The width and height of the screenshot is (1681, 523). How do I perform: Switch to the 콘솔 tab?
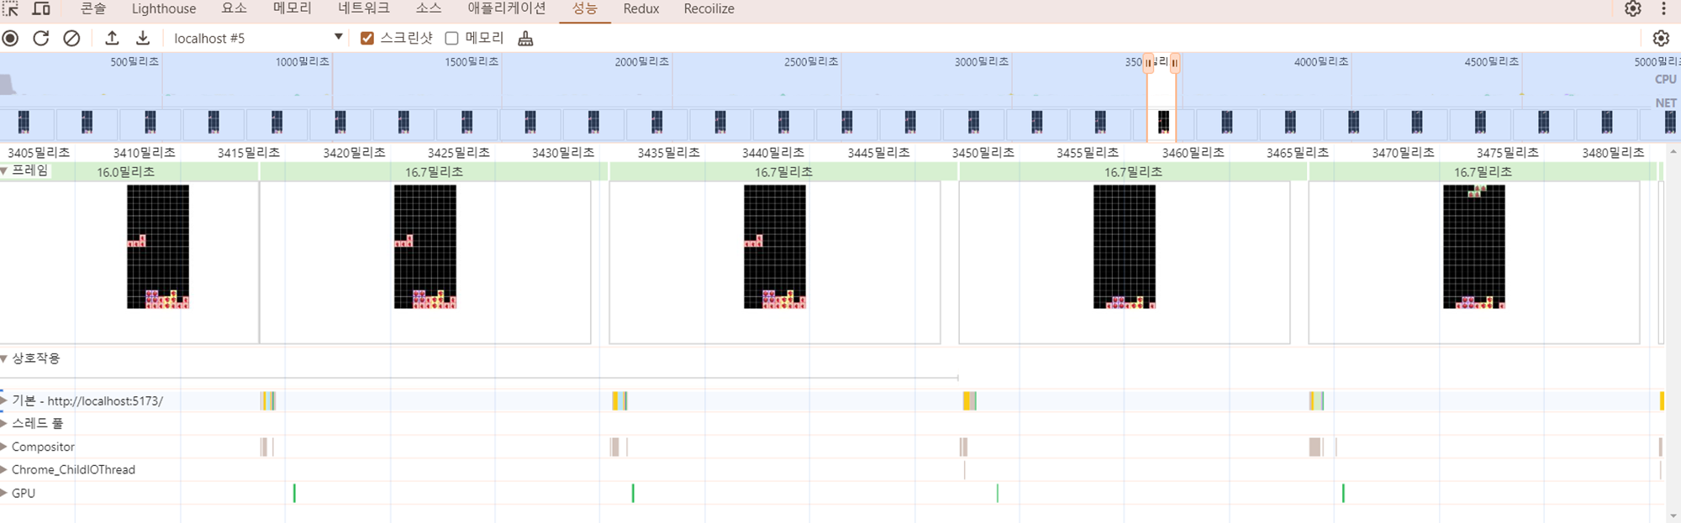pos(93,8)
